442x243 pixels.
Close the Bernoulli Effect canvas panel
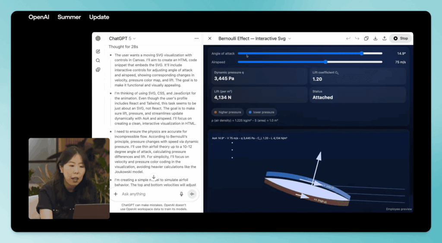210,38
